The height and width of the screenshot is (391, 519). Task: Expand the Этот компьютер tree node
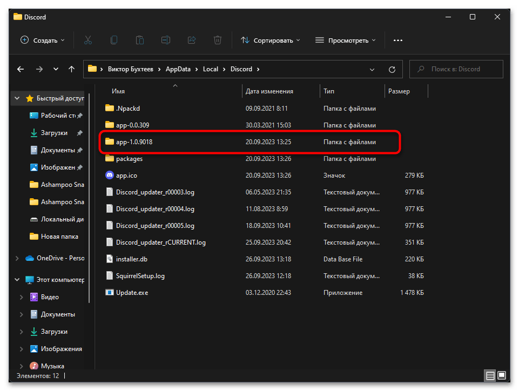click(x=18, y=280)
